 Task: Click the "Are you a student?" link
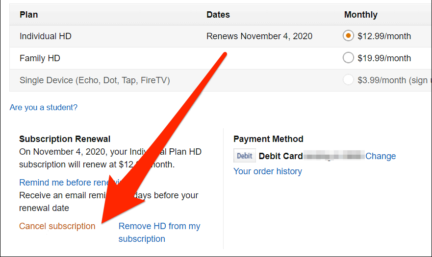(x=44, y=107)
